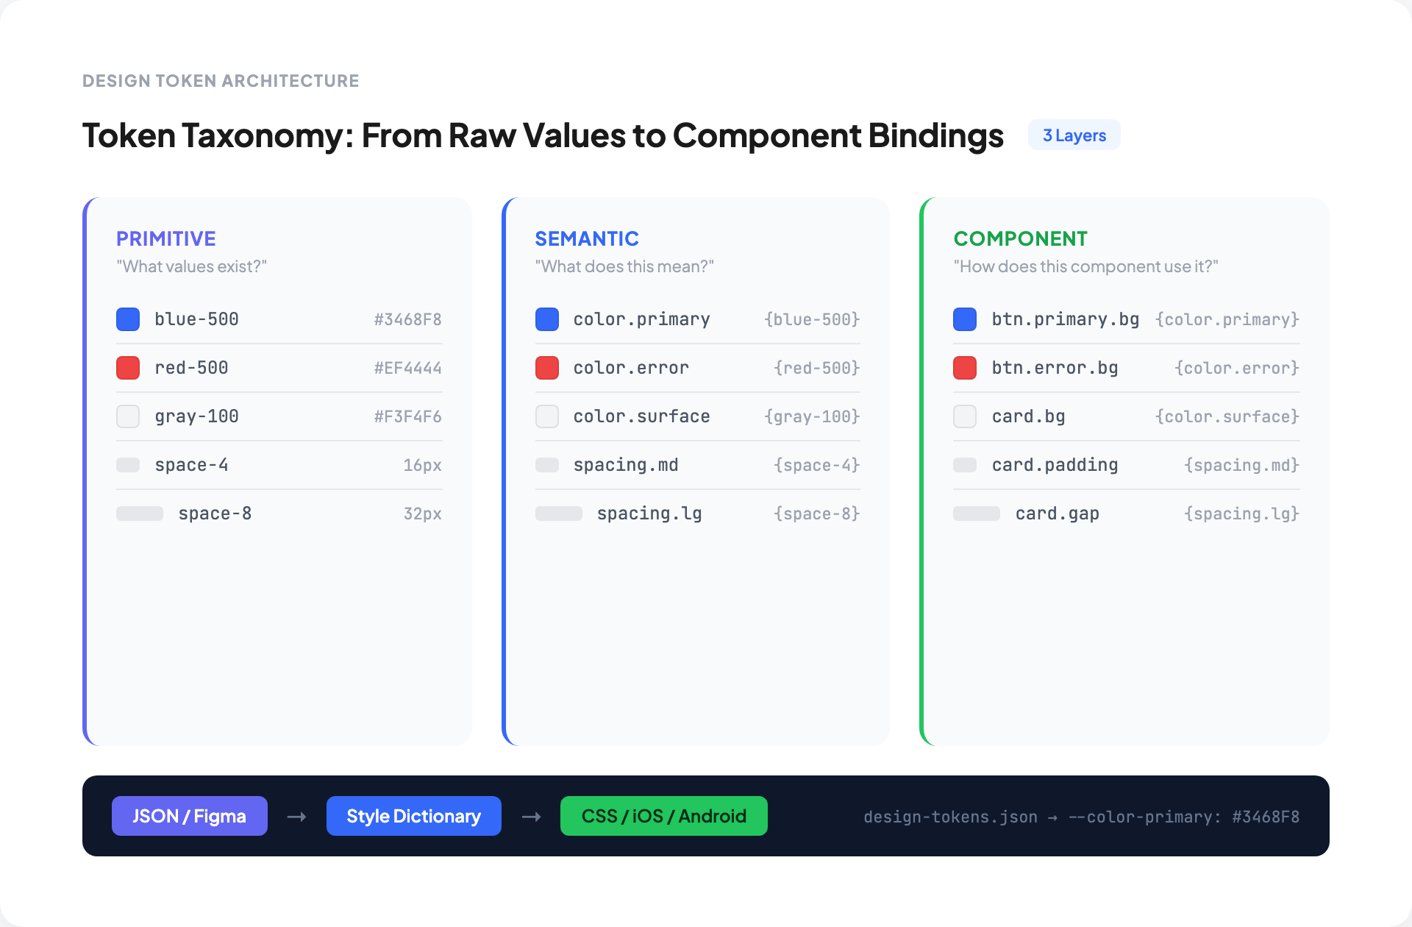Screen dimensions: 1412x927
Task: Click the {gray-100} reference
Action: tap(812, 416)
